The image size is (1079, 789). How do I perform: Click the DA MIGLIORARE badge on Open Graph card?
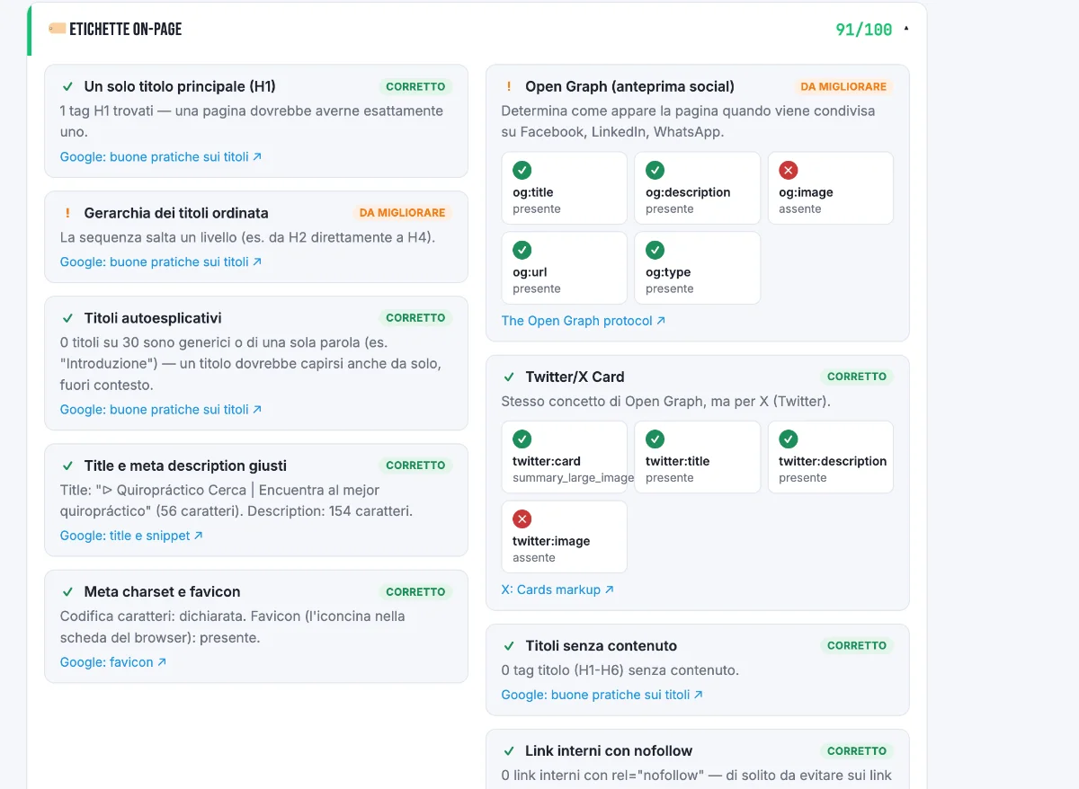pos(843,87)
